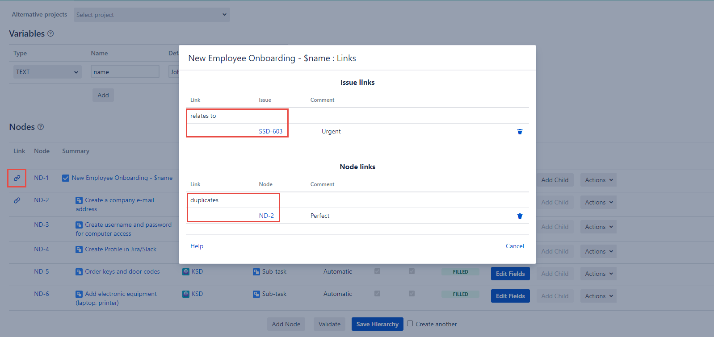Click the Save Hierarchy button

377,324
